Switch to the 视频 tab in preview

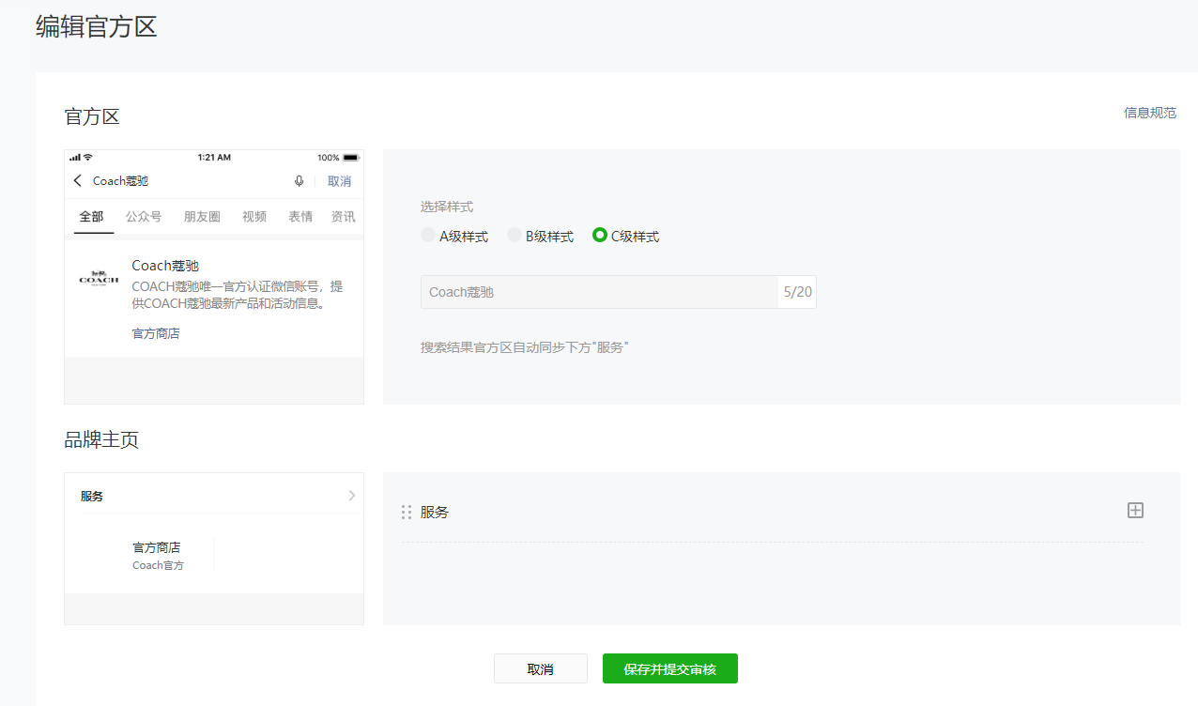254,216
